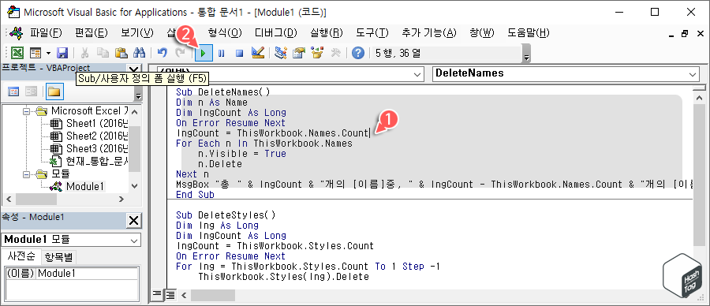Click the 'n.Delete' code line
The image size is (710, 306).
click(x=220, y=164)
